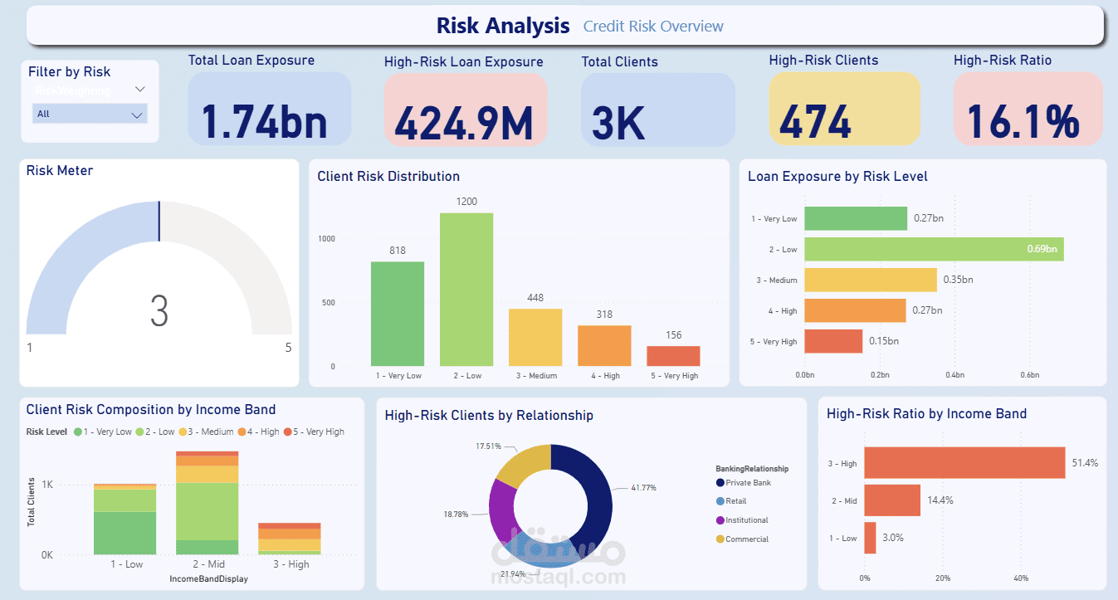Click the 0.15bn Very High loan exposure bar
Viewport: 1118px width, 600px height.
tap(833, 341)
